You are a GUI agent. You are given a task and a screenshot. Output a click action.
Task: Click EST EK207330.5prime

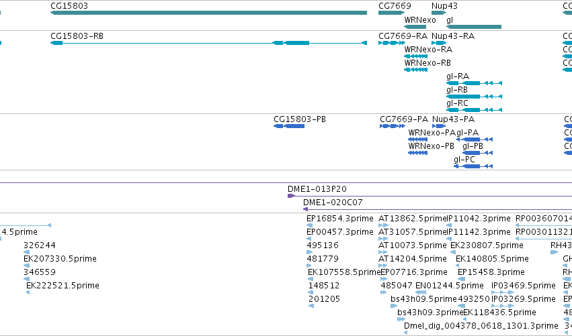pos(60,259)
